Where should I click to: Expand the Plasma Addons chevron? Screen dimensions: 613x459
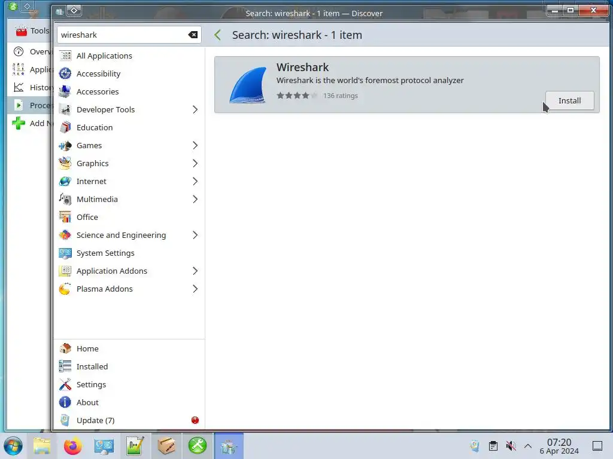click(x=195, y=289)
